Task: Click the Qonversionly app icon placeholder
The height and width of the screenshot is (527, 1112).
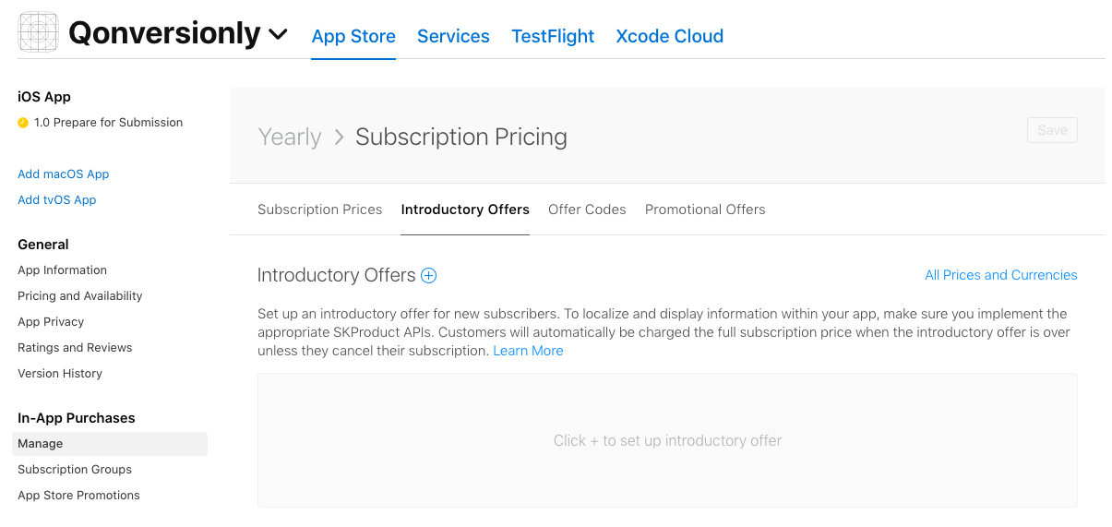Action: tap(38, 32)
